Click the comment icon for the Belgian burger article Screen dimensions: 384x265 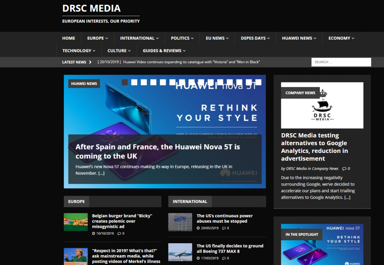click(119, 234)
